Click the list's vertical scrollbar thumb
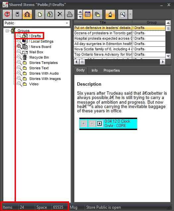 (168, 28)
